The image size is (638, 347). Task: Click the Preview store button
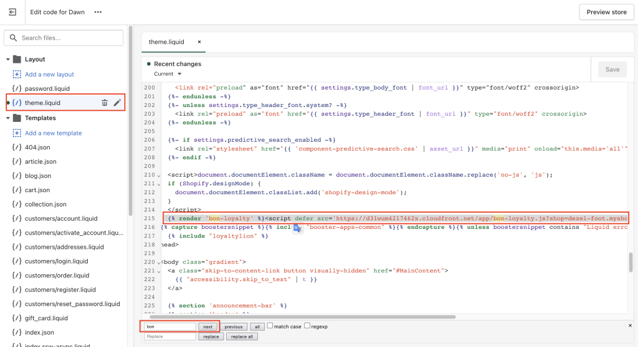[606, 12]
